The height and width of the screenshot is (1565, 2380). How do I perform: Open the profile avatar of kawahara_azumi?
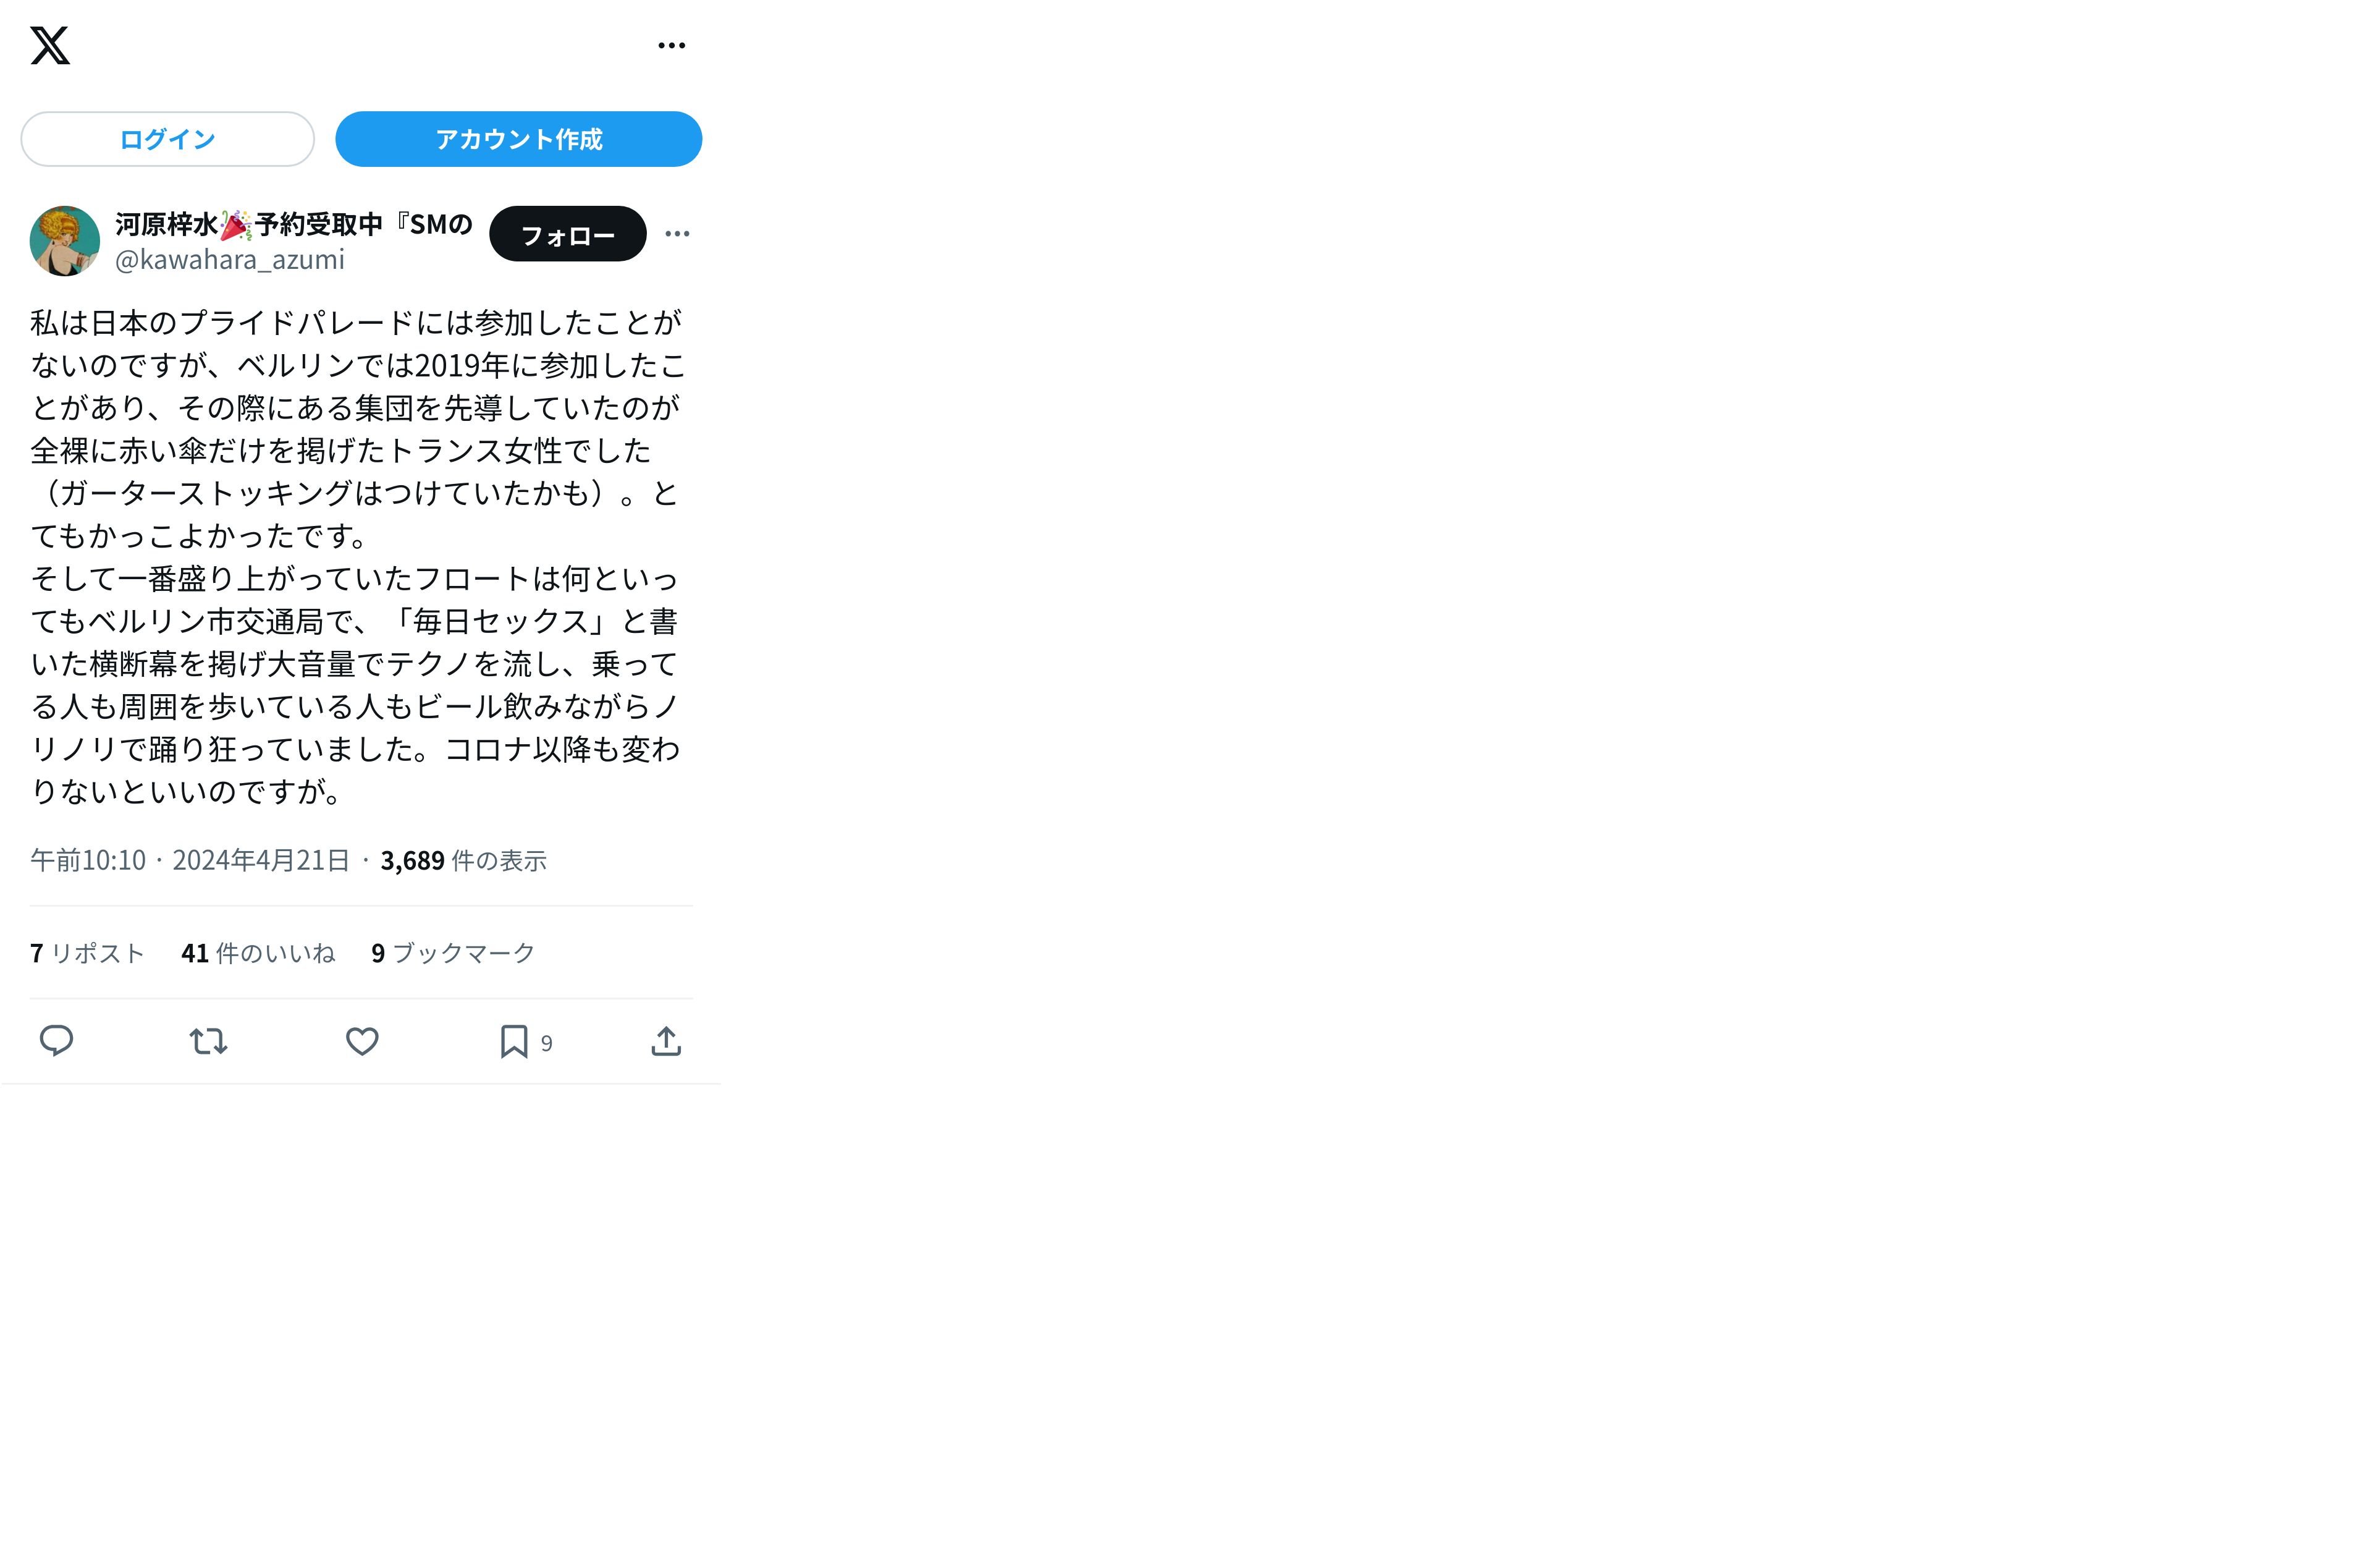click(x=65, y=241)
